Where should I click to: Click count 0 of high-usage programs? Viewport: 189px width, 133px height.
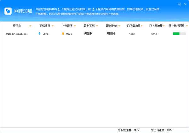tap(93, 9)
